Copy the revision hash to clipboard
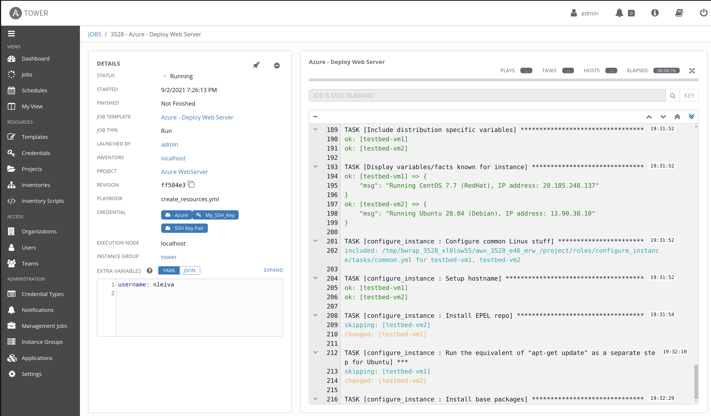Image resolution: width=711 pixels, height=416 pixels. (191, 185)
